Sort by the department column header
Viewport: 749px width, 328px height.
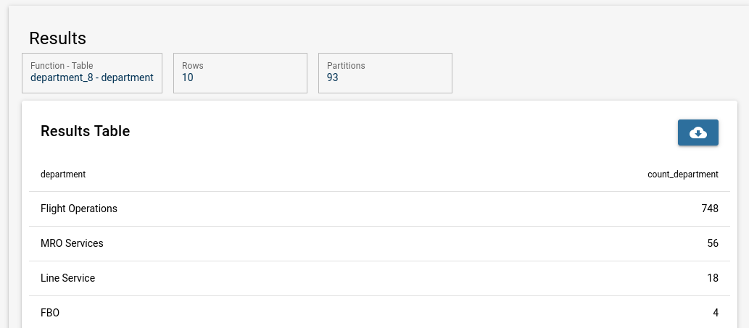(63, 174)
